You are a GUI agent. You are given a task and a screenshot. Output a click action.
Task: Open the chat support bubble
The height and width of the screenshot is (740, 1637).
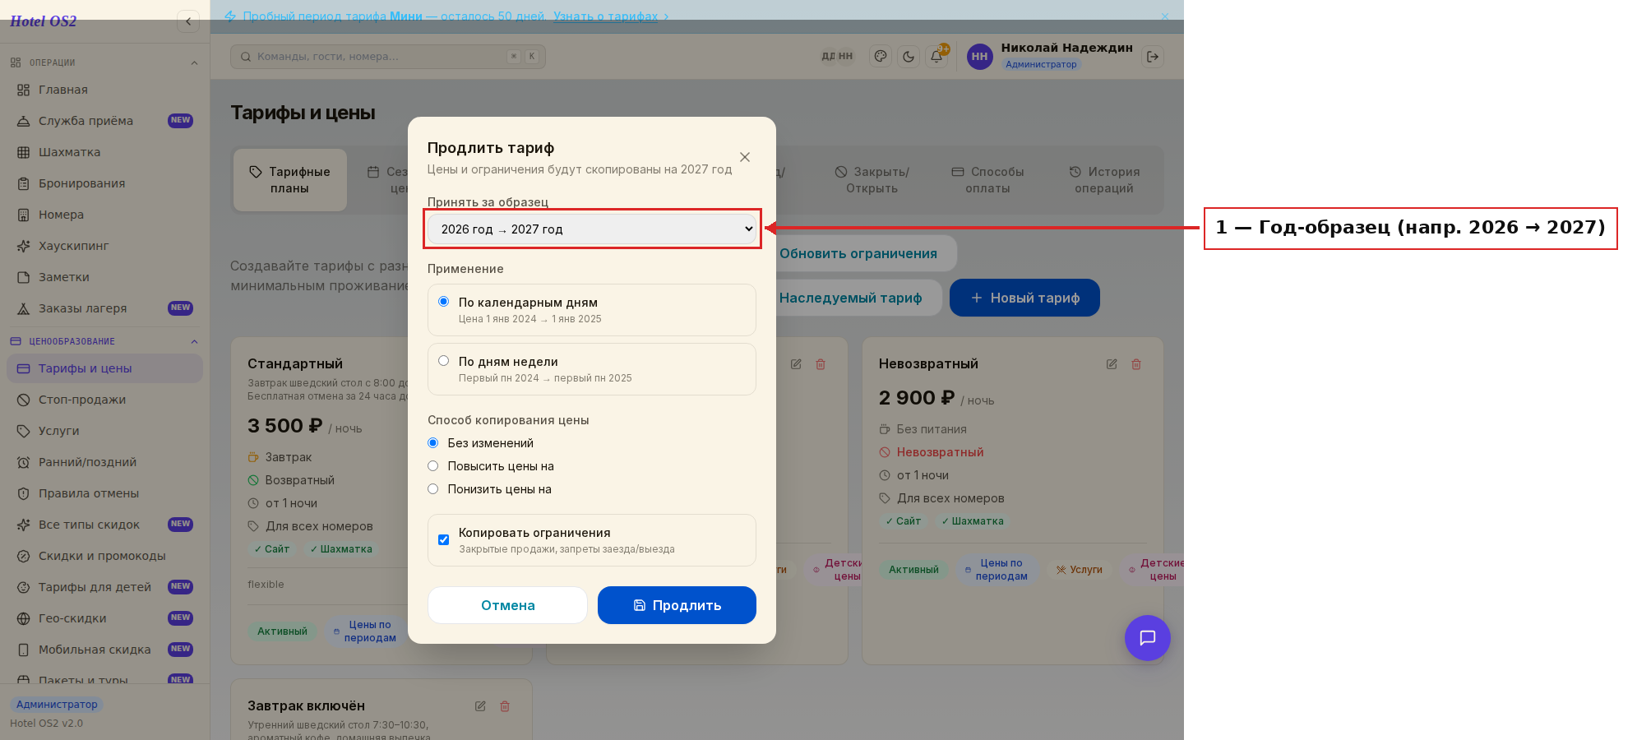[x=1147, y=638]
